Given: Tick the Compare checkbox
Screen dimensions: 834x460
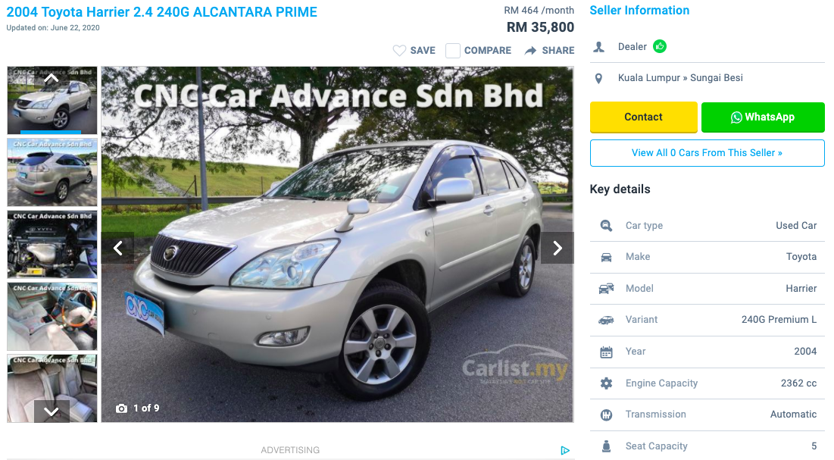Looking at the screenshot, I should point(453,51).
